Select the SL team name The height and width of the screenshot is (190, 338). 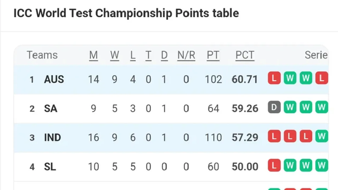tap(50, 167)
